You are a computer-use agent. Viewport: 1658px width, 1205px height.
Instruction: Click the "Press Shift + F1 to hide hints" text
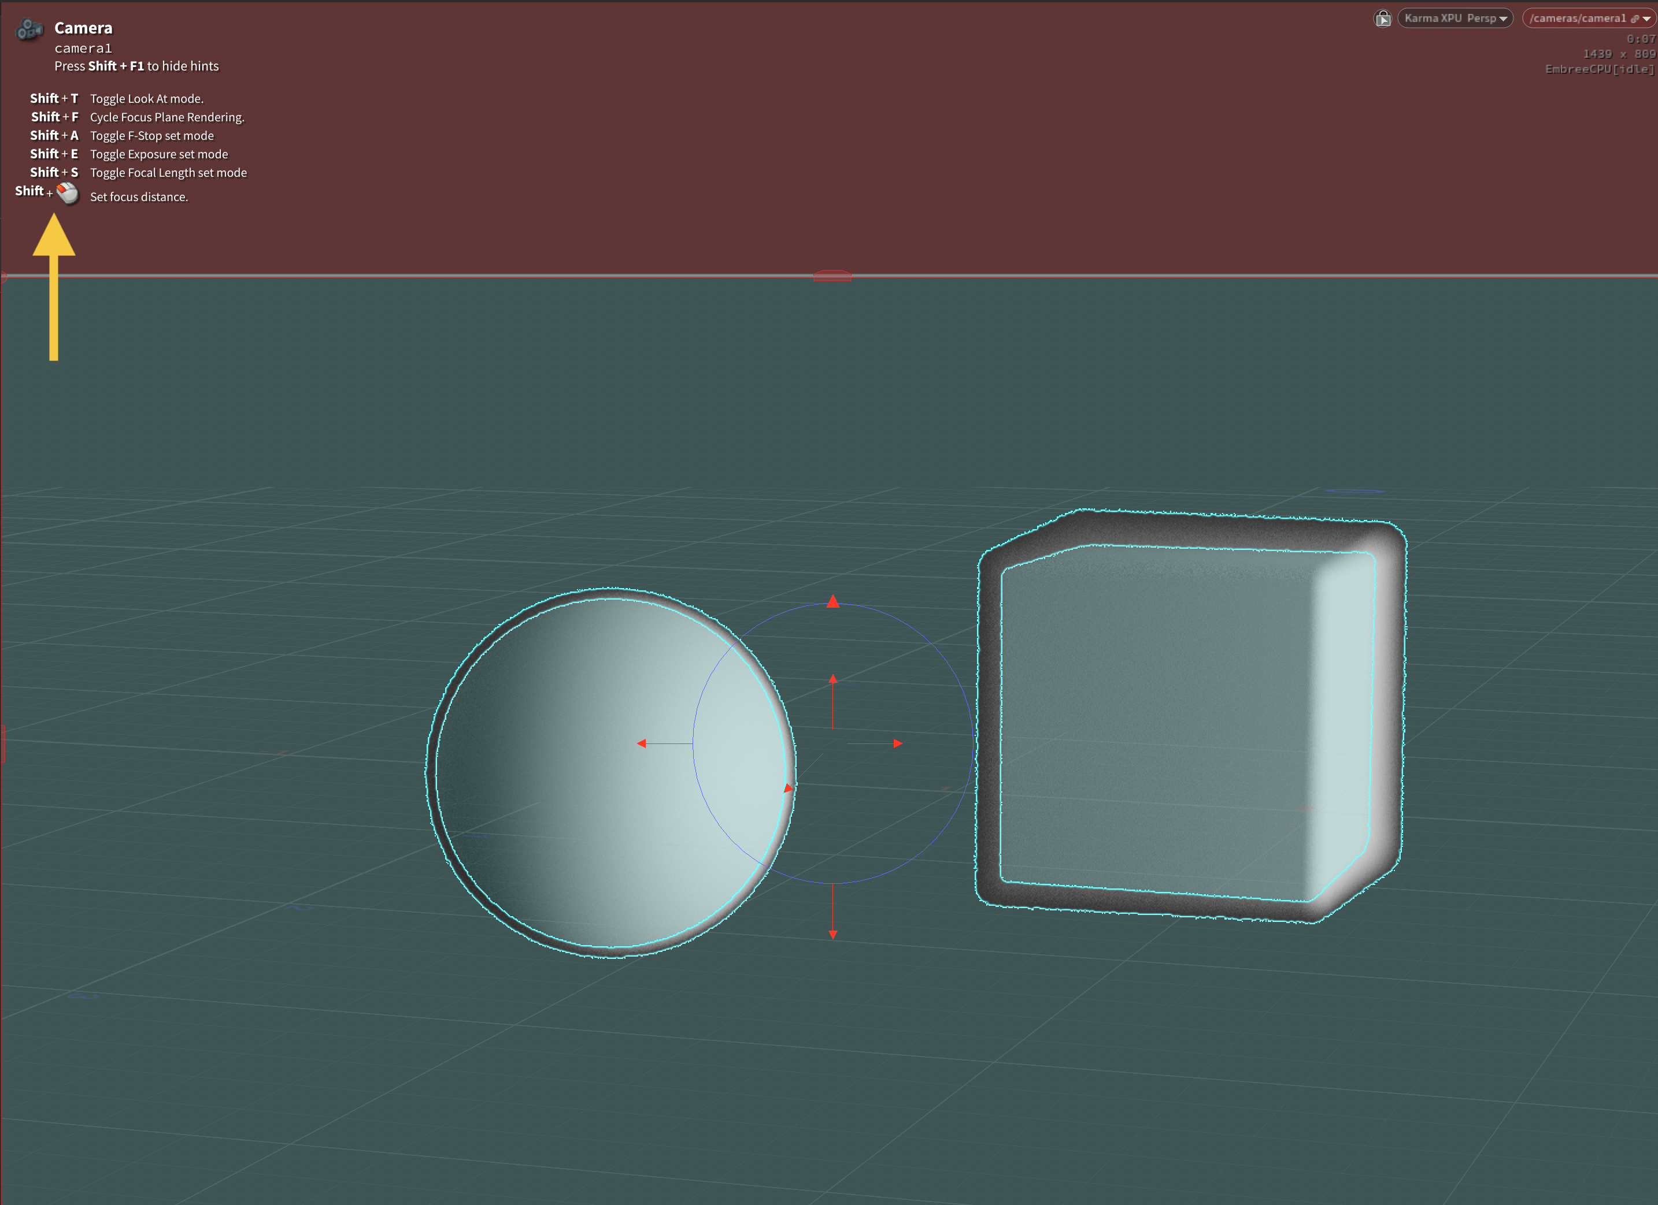[136, 66]
